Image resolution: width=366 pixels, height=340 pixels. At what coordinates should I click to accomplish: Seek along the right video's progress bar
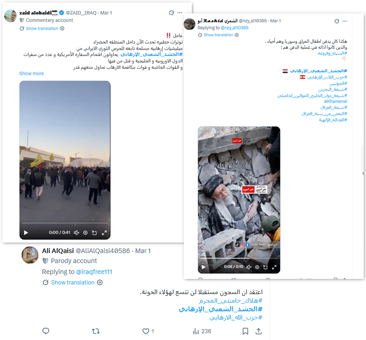[239, 258]
